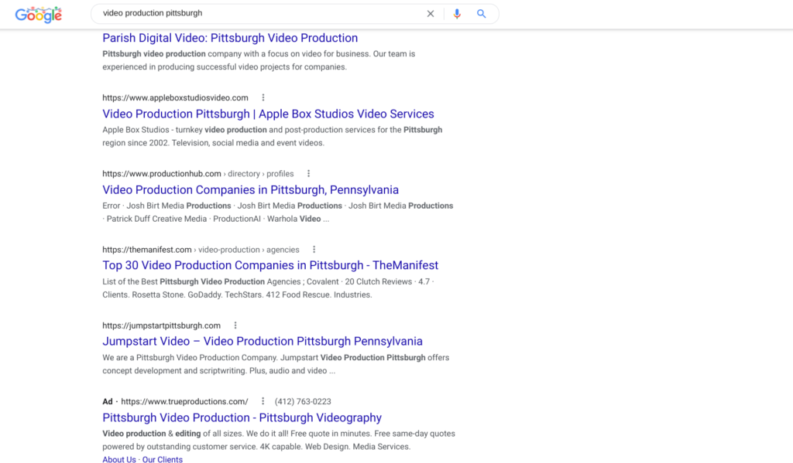
Task: Open options menu for productionhub.com result
Action: (309, 174)
